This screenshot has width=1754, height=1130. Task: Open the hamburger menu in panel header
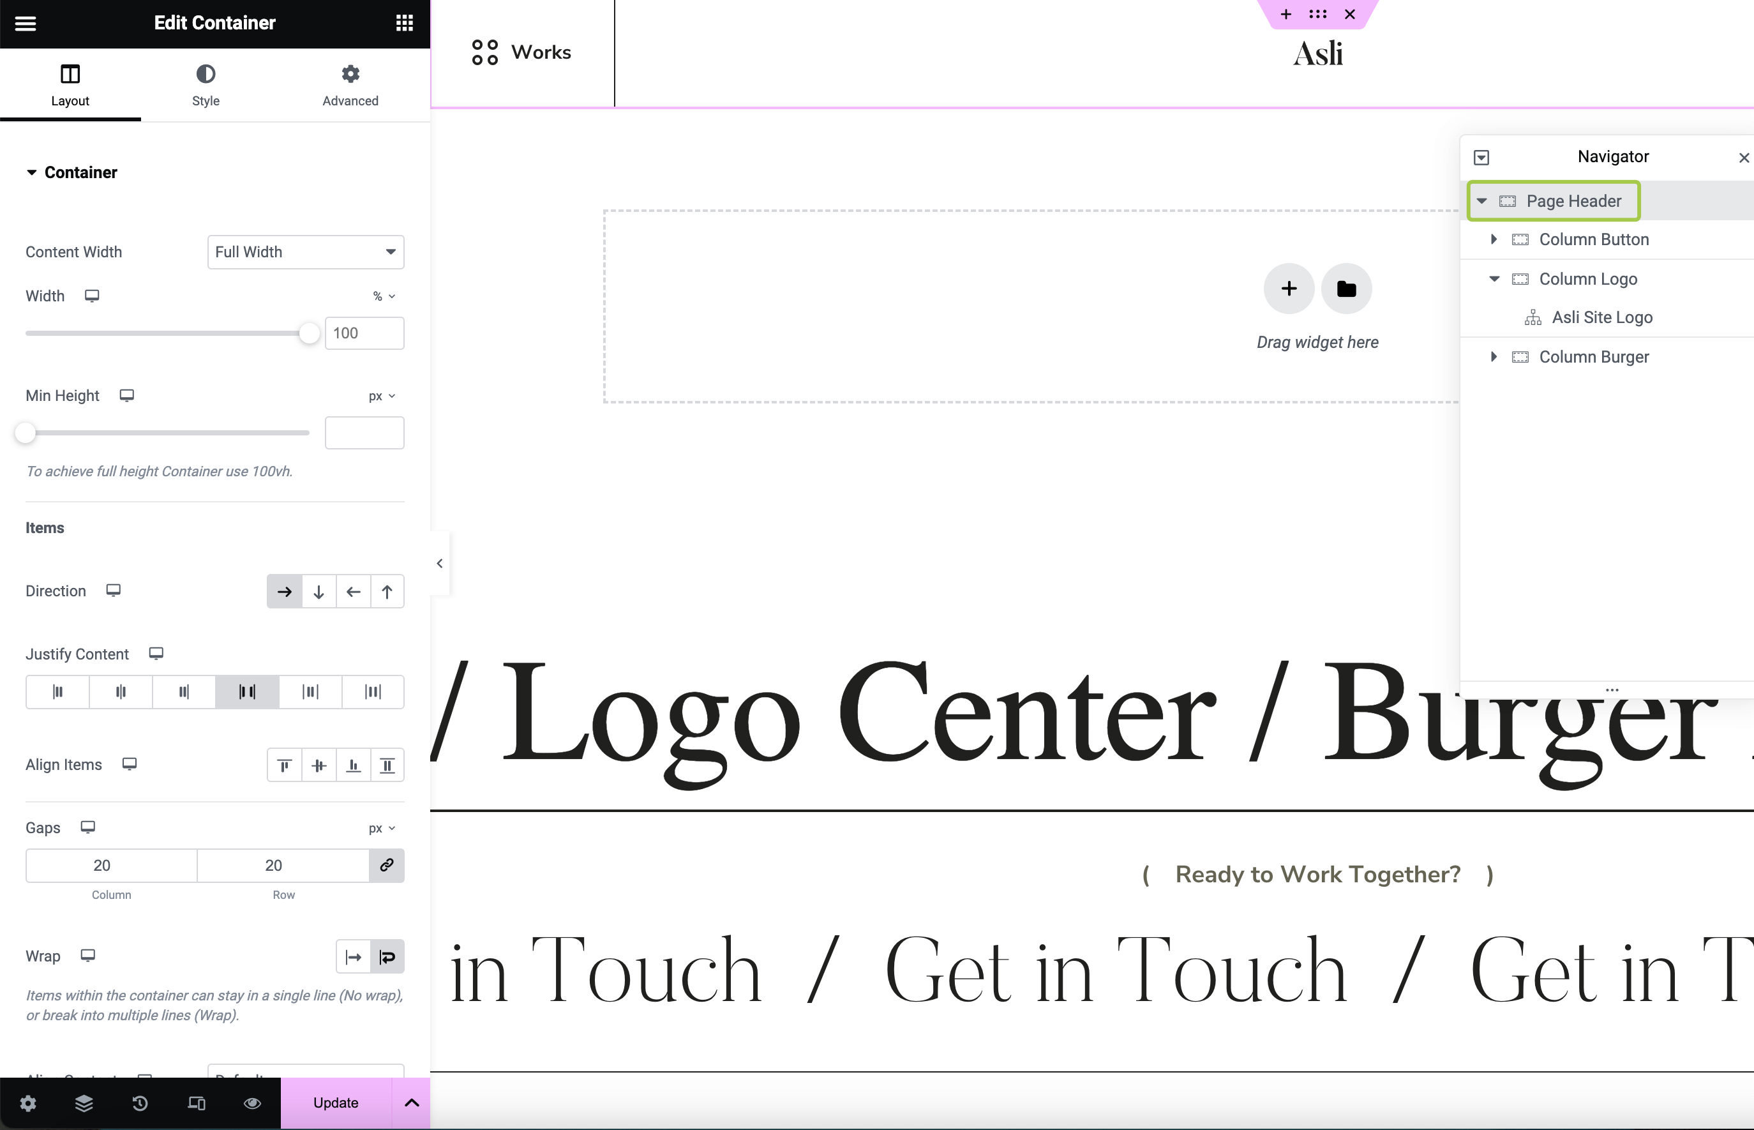pos(26,24)
